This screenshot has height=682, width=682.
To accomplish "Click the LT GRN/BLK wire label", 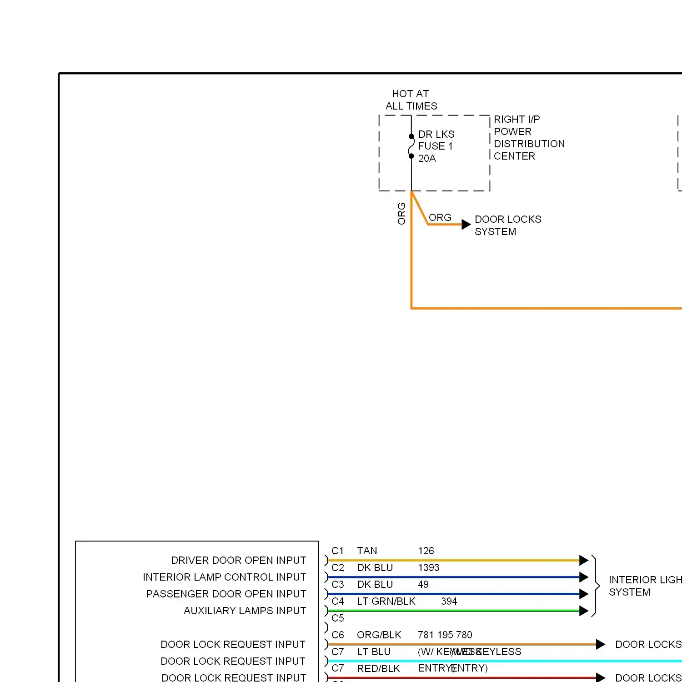I will click(x=386, y=602).
